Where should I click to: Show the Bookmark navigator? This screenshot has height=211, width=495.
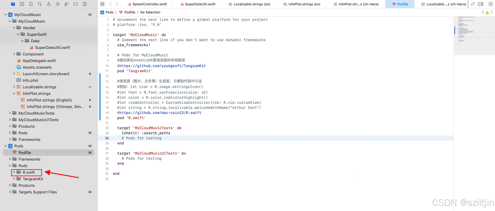tap(31, 4)
